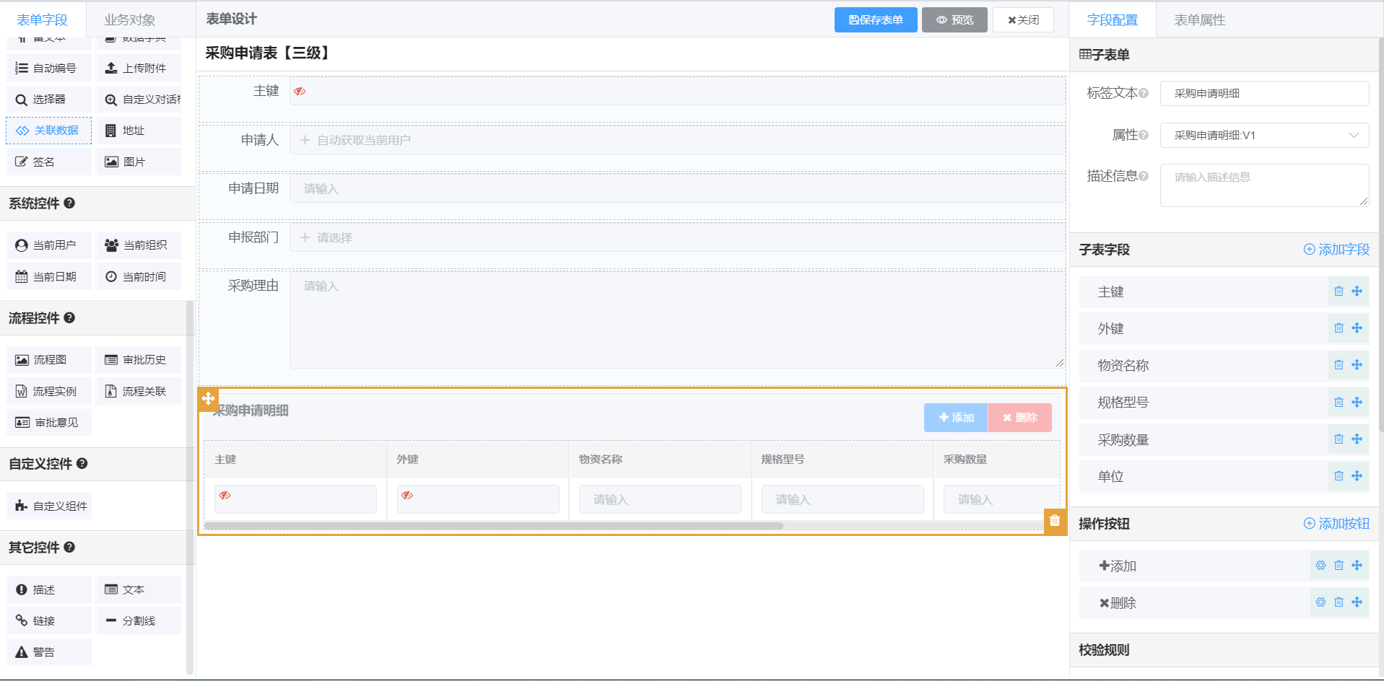Open the 申报部门 请选择 selector

[x=676, y=237]
